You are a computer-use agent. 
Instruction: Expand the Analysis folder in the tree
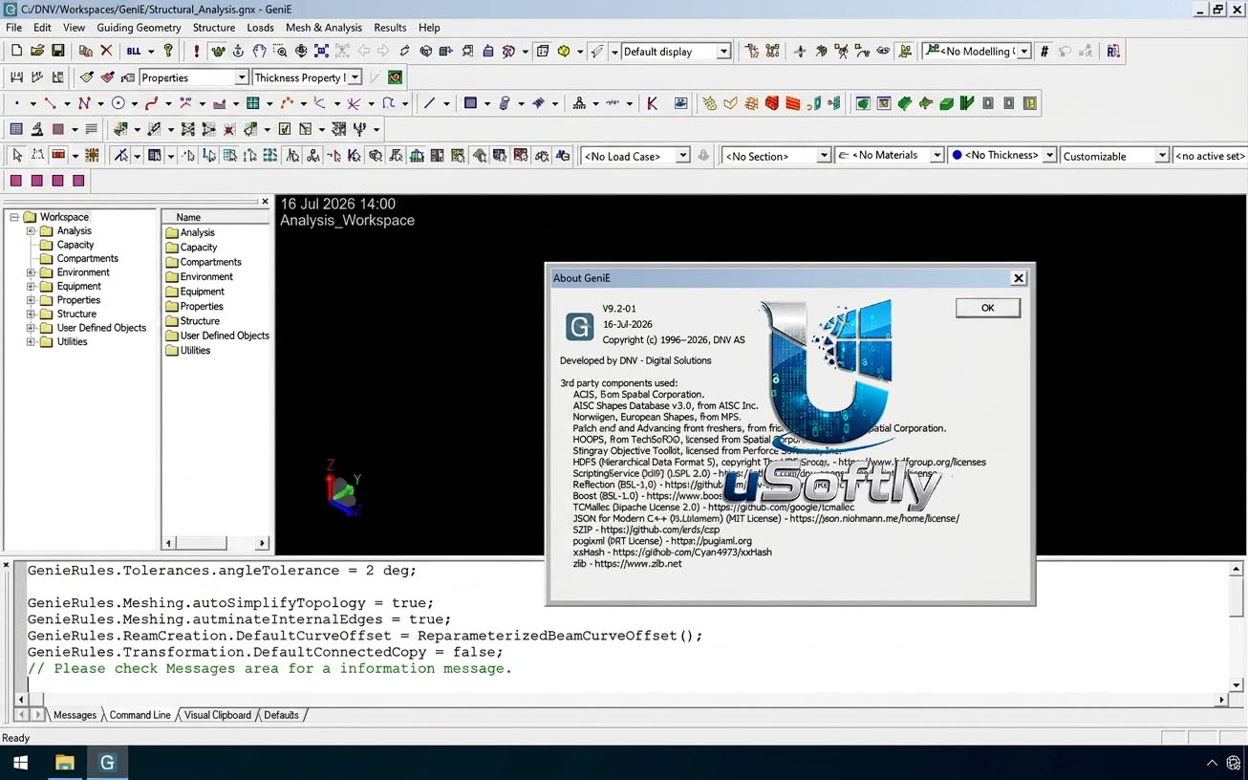(31, 231)
